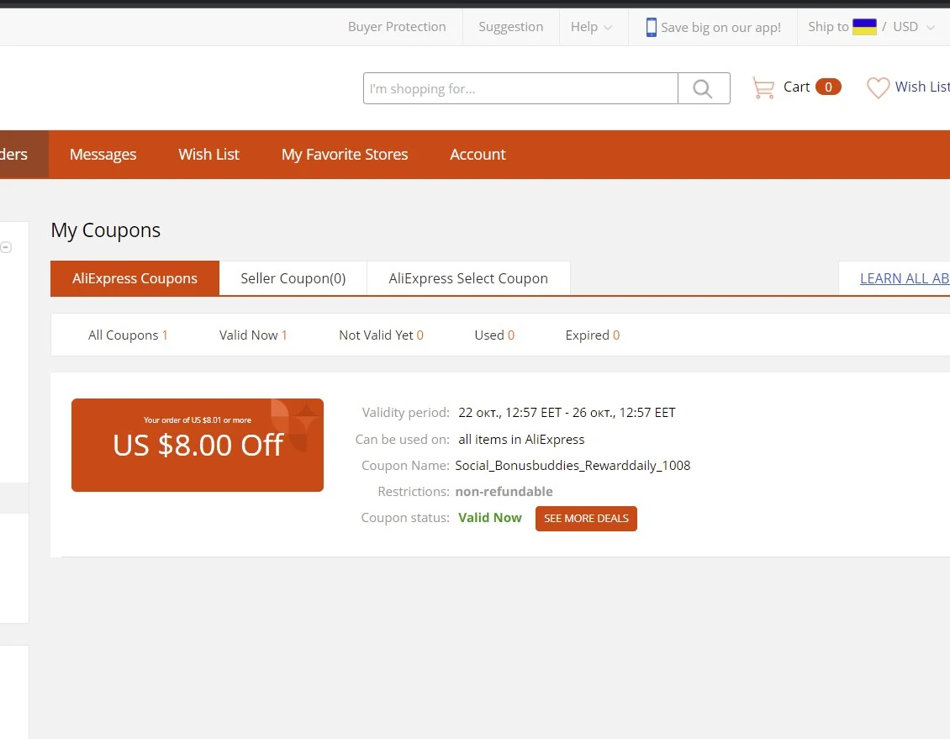950x739 pixels.
Task: Select the AliExpress Coupons tab
Action: pos(135,278)
